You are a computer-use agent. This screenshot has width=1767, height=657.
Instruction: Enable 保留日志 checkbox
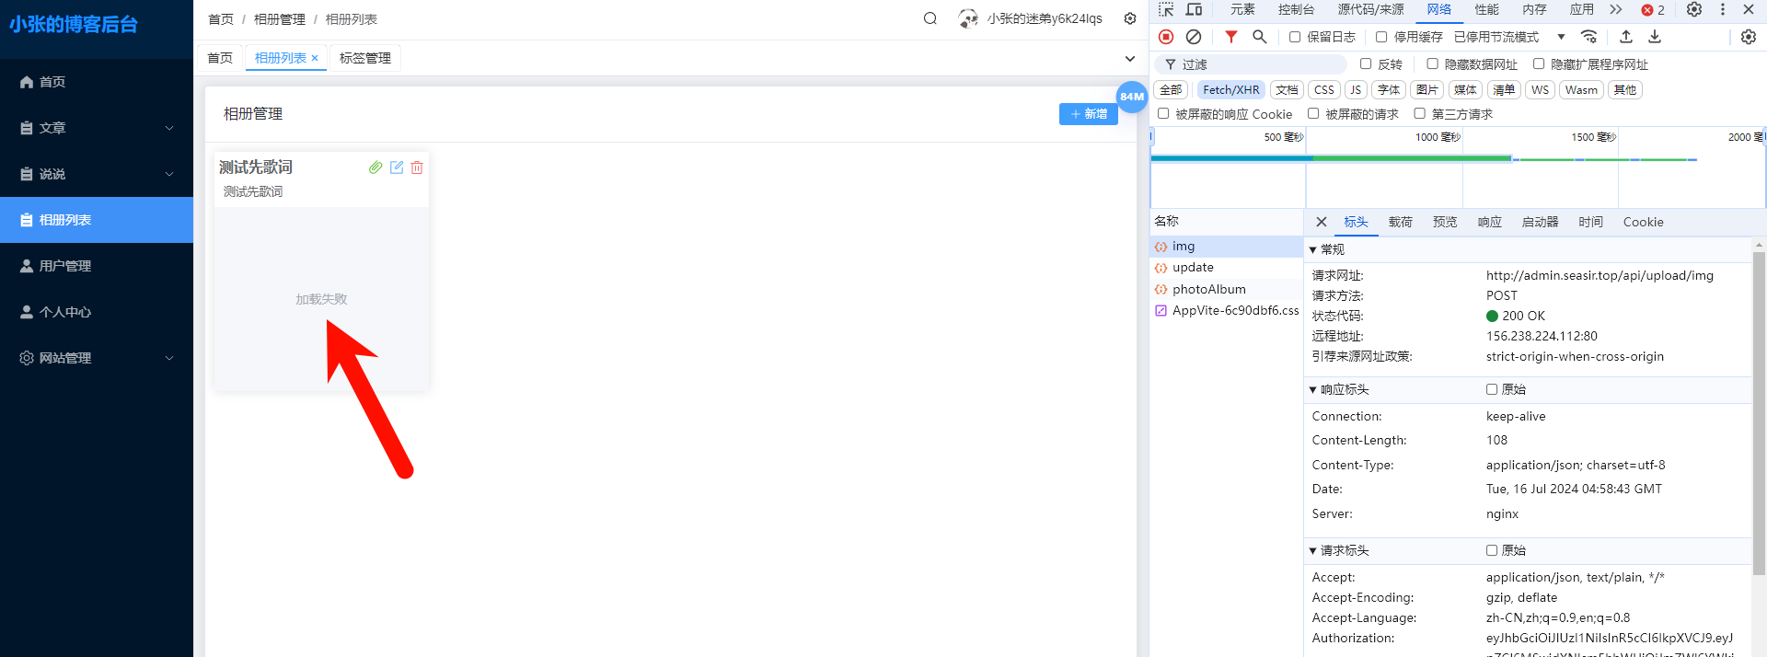[x=1295, y=37]
